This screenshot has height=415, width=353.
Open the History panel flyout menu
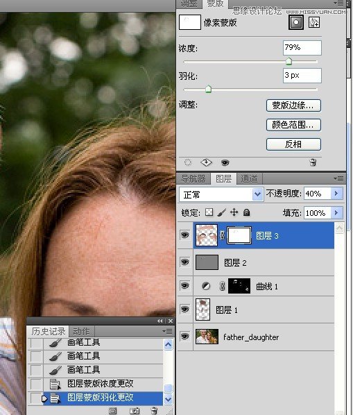(x=167, y=331)
